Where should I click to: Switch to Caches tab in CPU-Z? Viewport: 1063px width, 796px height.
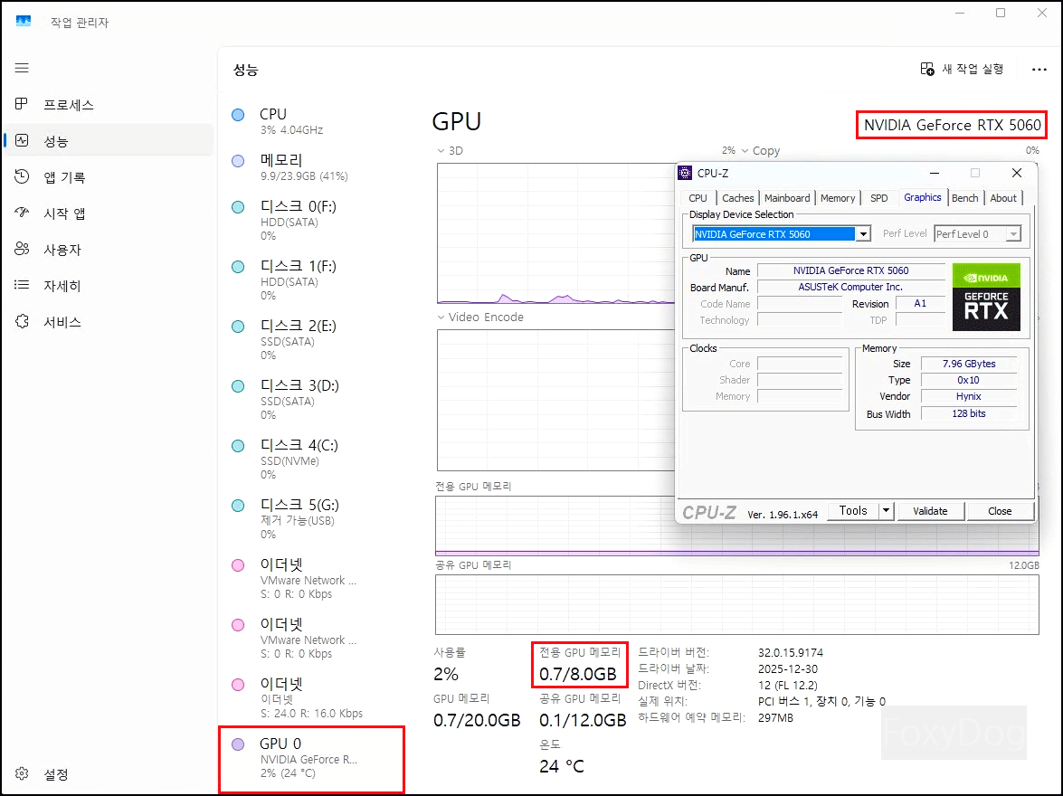click(x=737, y=198)
